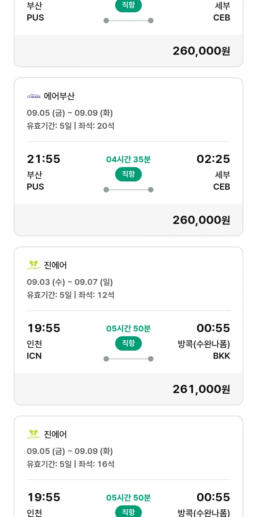Select the 에어부산 airline name
The width and height of the screenshot is (257, 517).
point(59,96)
